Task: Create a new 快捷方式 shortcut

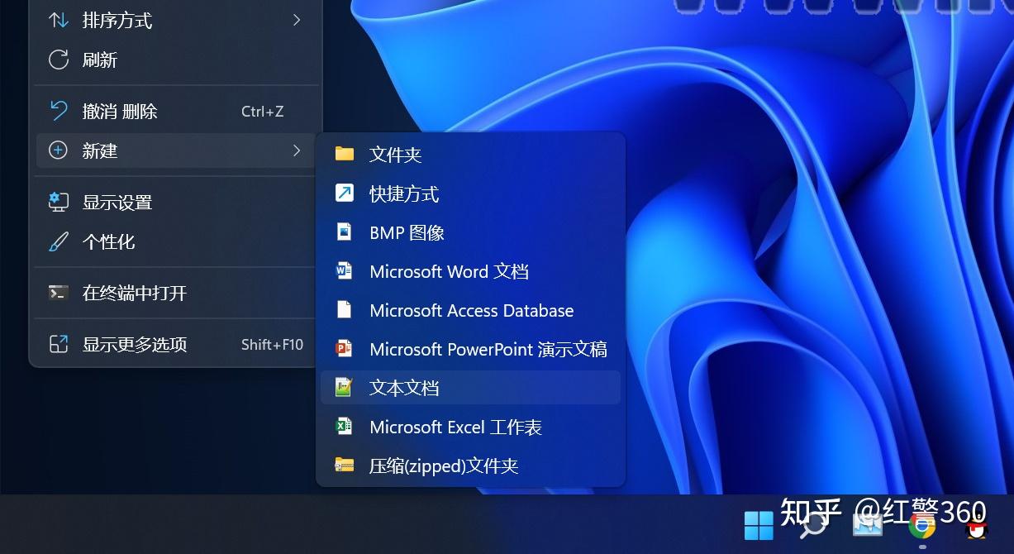Action: pos(470,193)
